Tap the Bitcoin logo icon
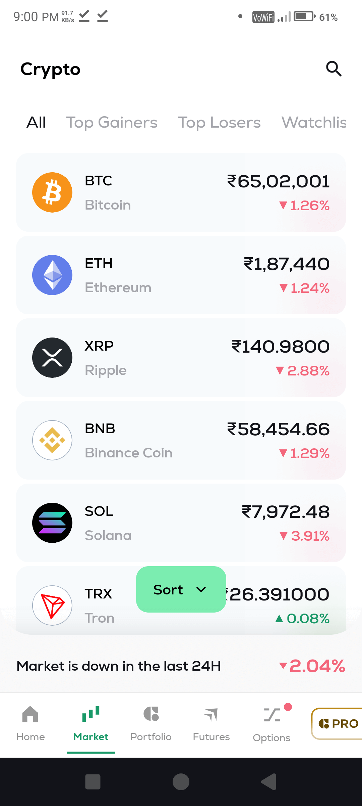The image size is (362, 806). point(52,192)
